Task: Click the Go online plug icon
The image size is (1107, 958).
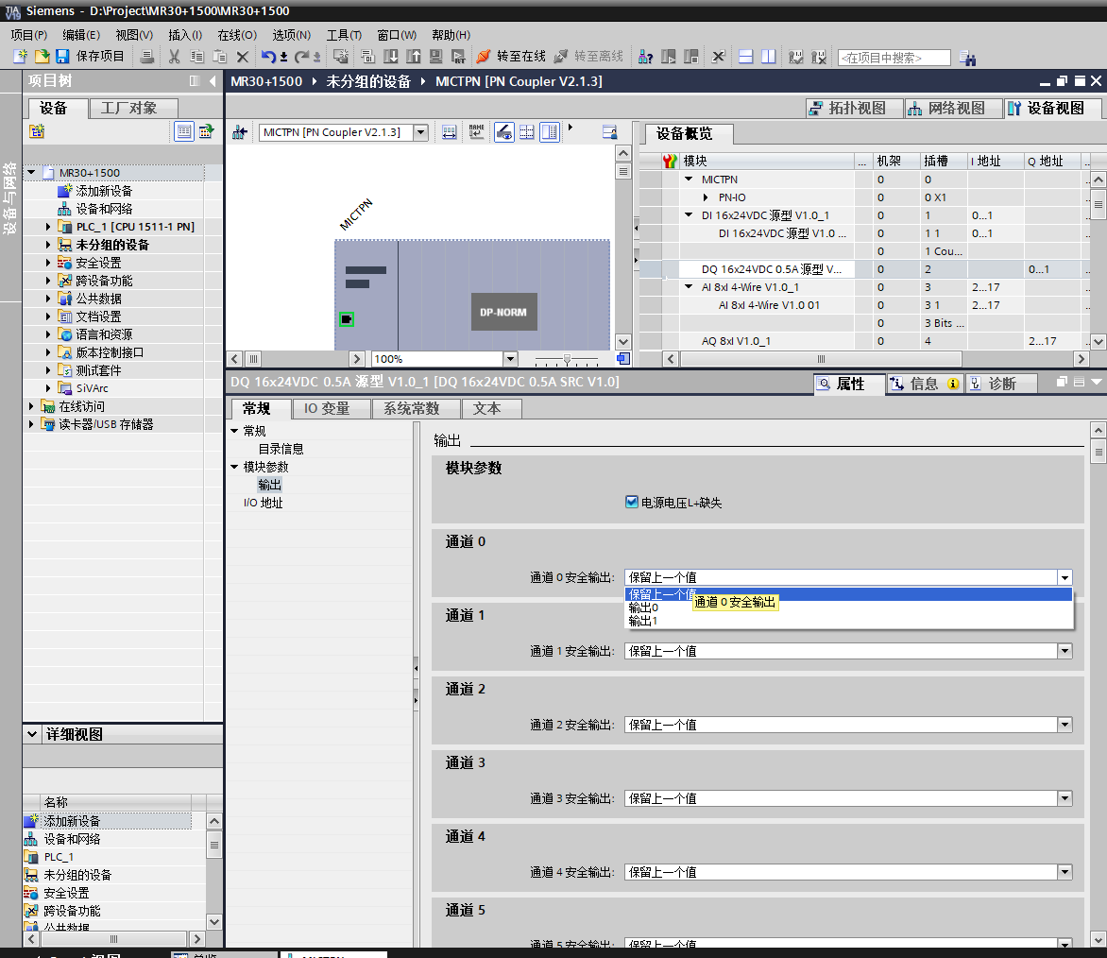Action: point(484,57)
